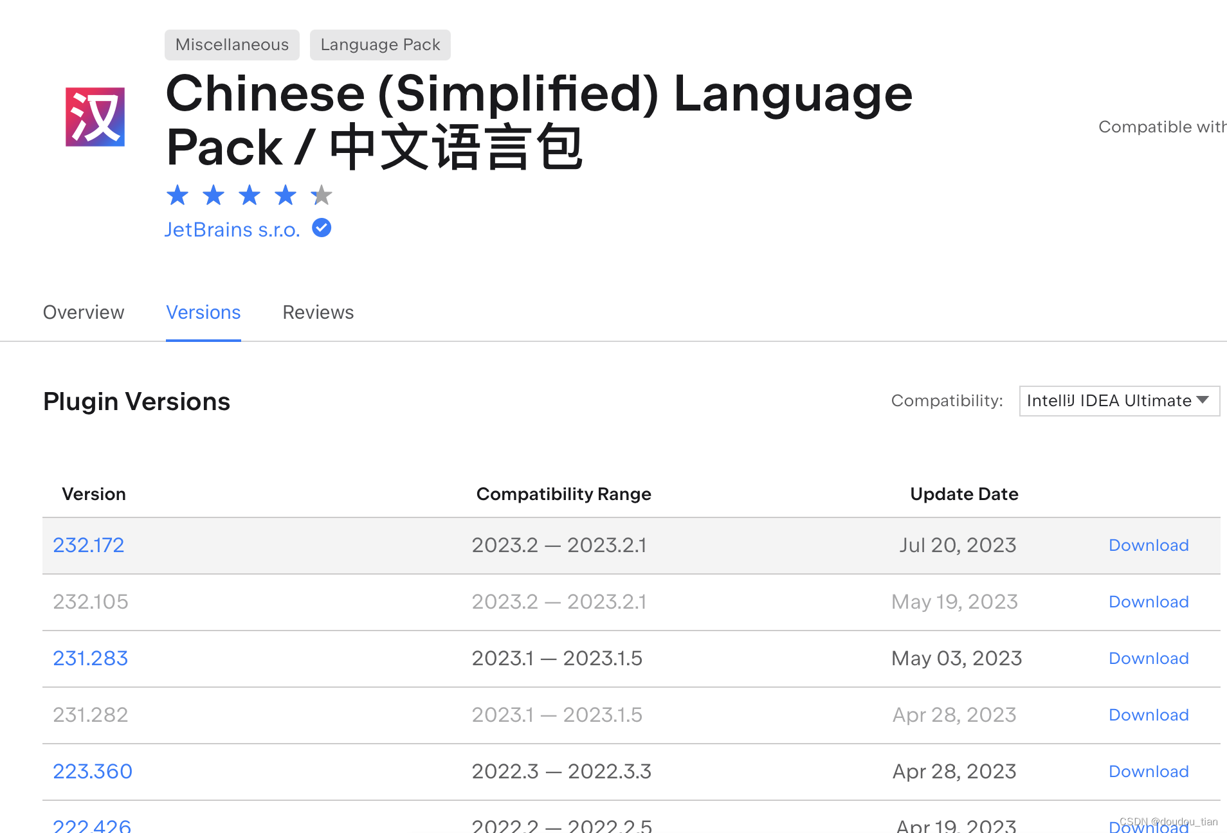Screen dimensions: 1227x833
Task: Select the Versions tab
Action: [203, 312]
